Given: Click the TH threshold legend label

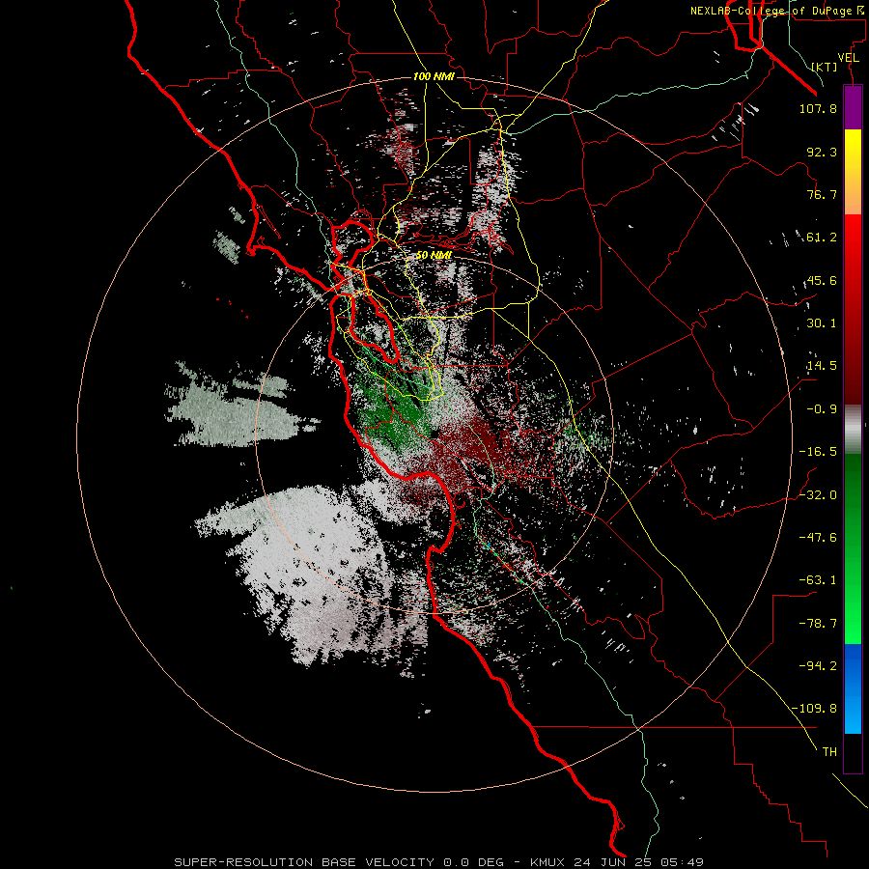Looking at the screenshot, I should [829, 751].
